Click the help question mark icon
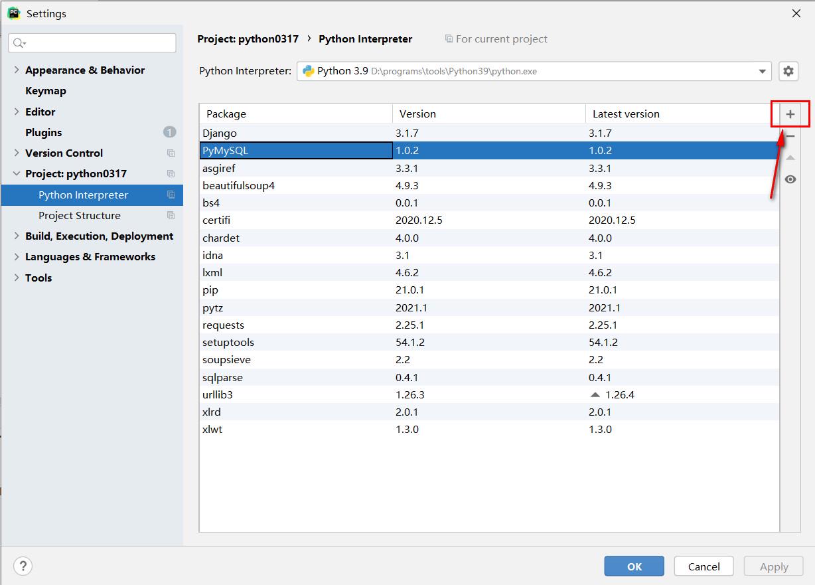The height and width of the screenshot is (585, 815). coord(23,566)
